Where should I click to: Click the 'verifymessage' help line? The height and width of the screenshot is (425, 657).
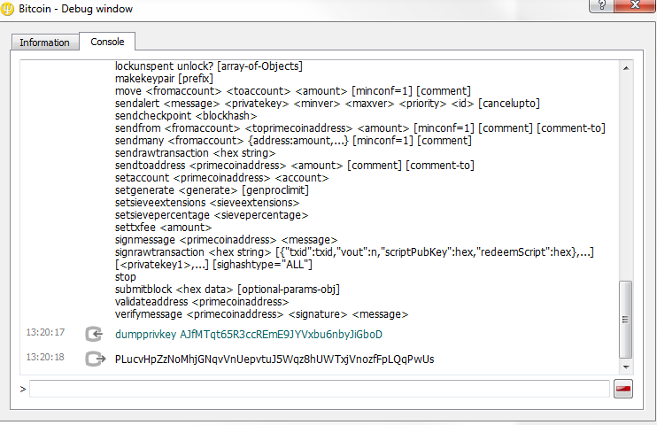click(261, 314)
